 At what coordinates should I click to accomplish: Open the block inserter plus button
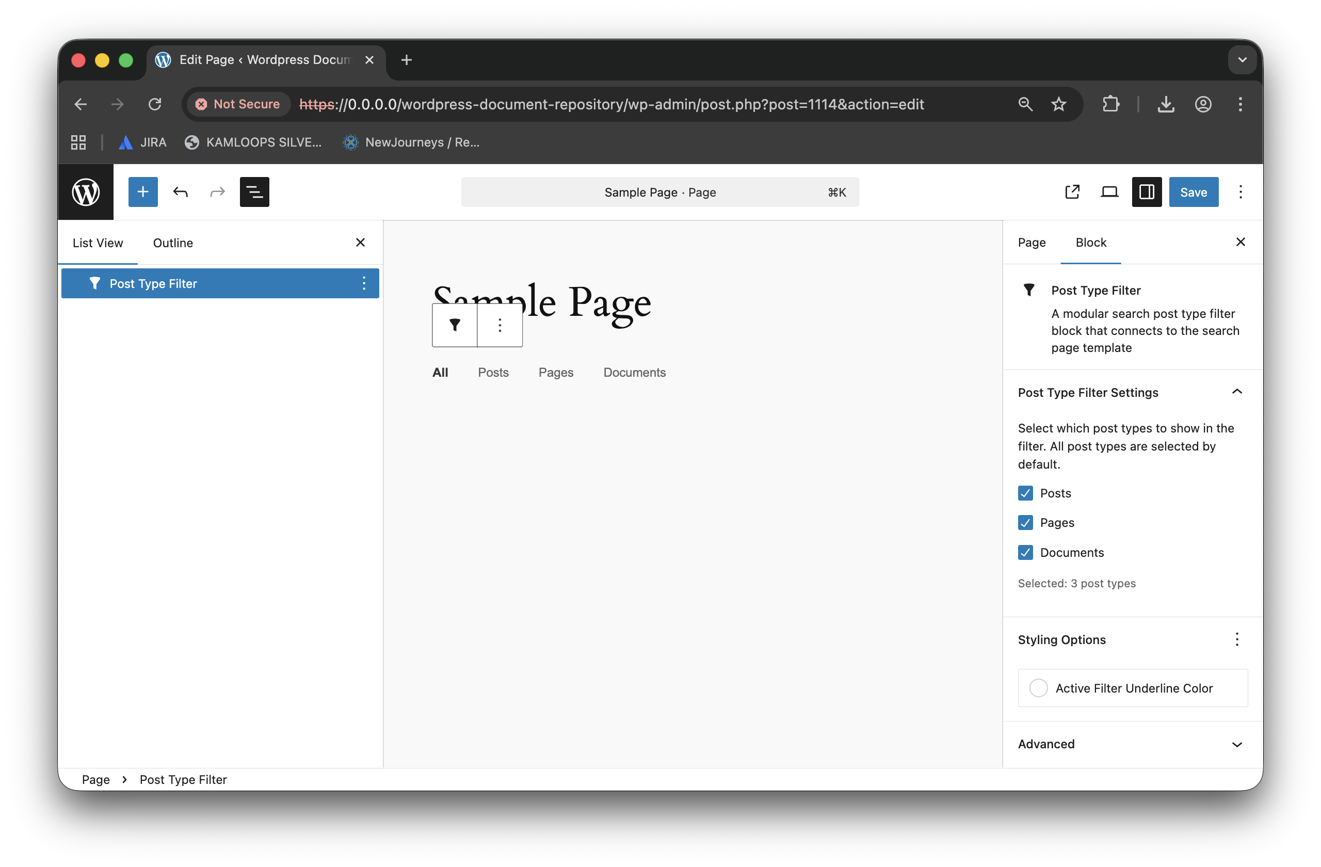(x=142, y=192)
